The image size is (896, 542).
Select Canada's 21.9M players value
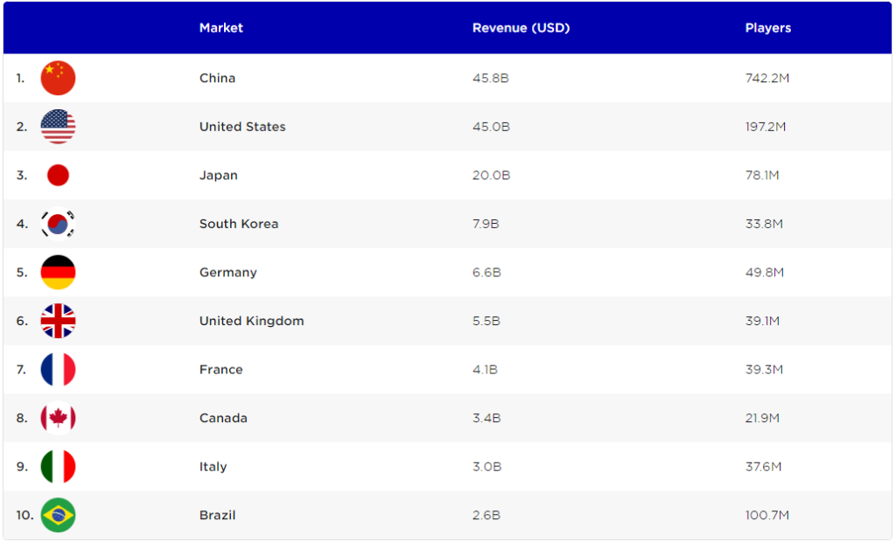click(x=762, y=418)
